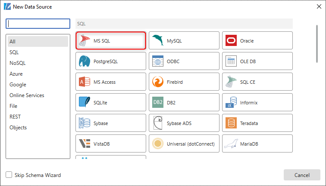Choose the Universal dotConnect circle icon
The height and width of the screenshot is (186, 326).
pos(158,143)
